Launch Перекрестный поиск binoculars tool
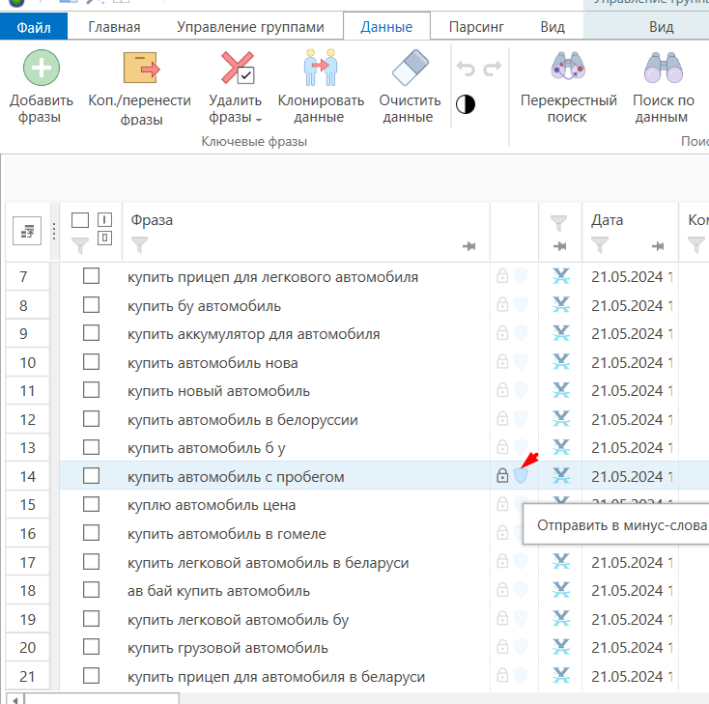 coord(568,68)
